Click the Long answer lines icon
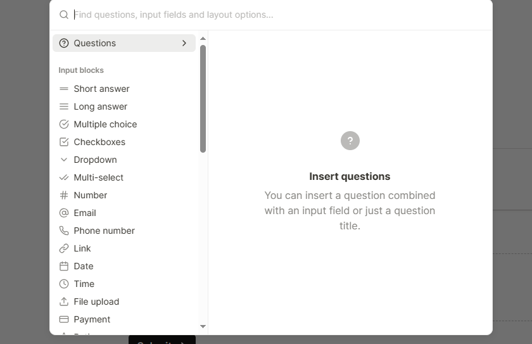This screenshot has height=344, width=532. [x=63, y=106]
